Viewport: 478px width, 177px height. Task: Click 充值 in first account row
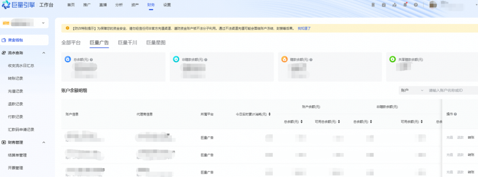pyautogui.click(x=450, y=138)
